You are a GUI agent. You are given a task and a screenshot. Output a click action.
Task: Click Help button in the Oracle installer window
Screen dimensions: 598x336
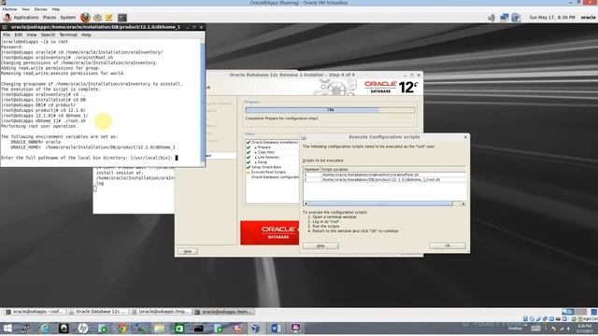[188, 251]
